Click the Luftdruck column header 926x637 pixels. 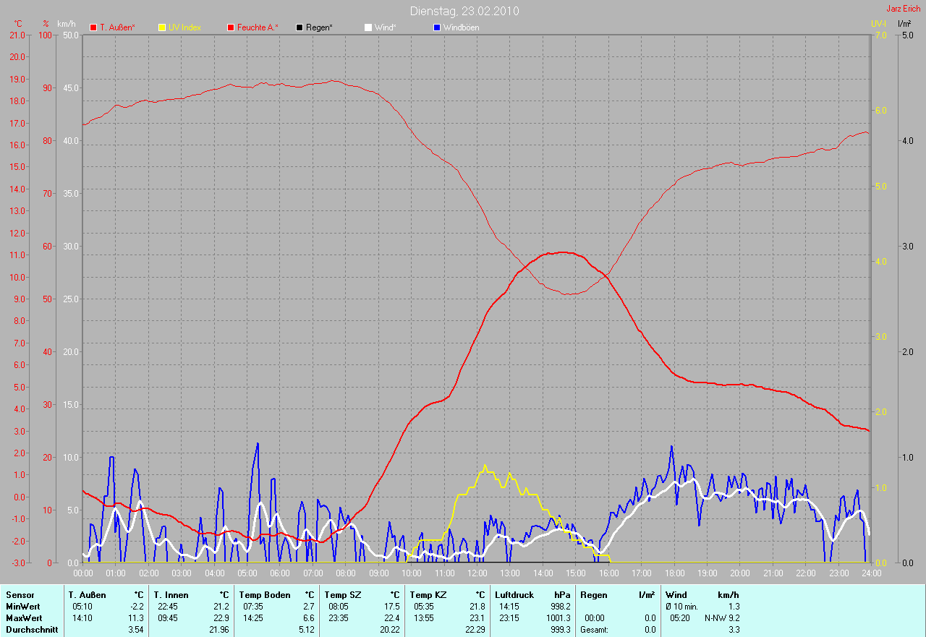514,595
